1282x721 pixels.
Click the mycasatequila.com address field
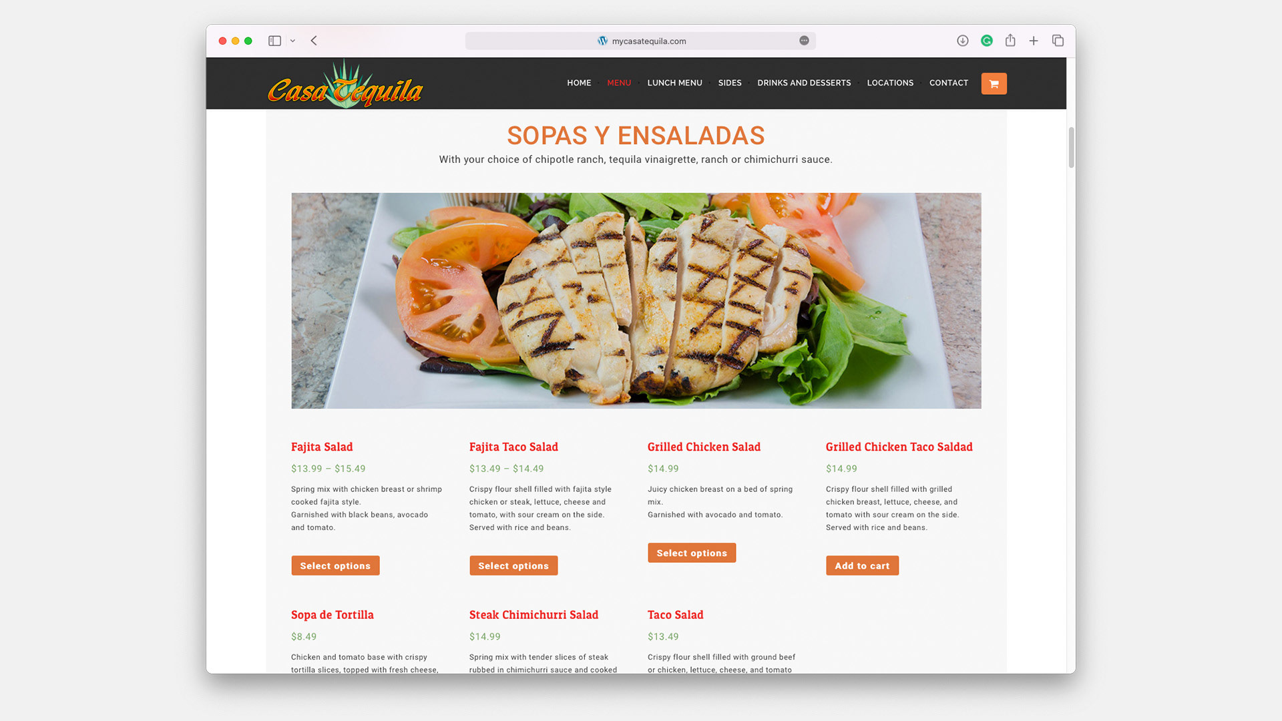(x=640, y=41)
